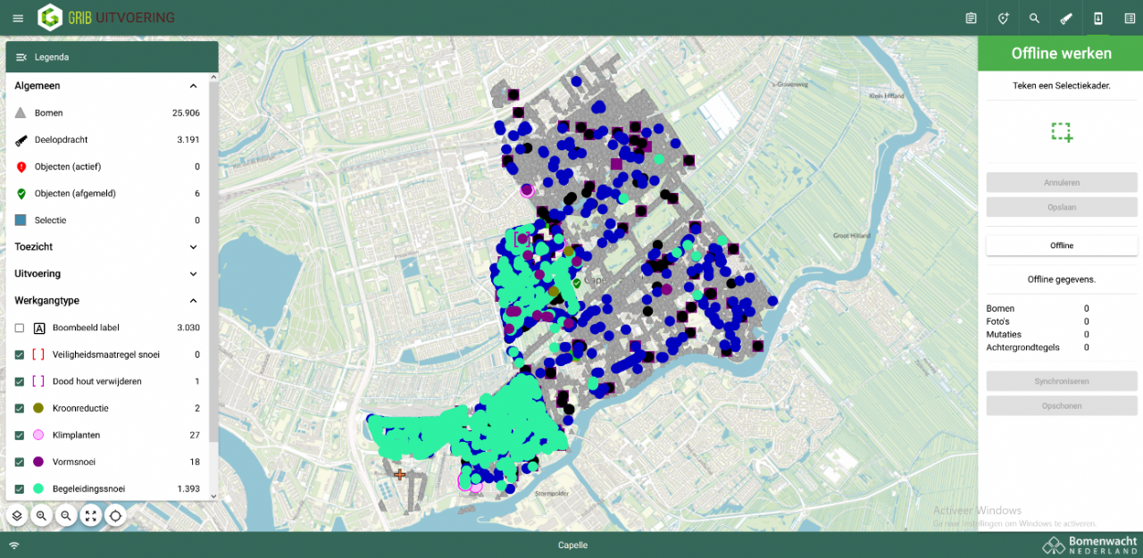Click the clipboard icon in top toolbar
Viewport: 1143px width, 558px height.
971,18
